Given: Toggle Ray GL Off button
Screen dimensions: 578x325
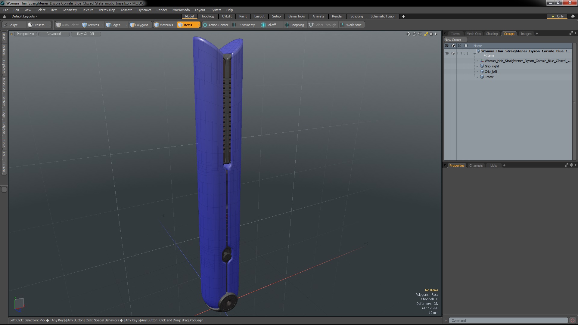Looking at the screenshot, I should pos(85,34).
